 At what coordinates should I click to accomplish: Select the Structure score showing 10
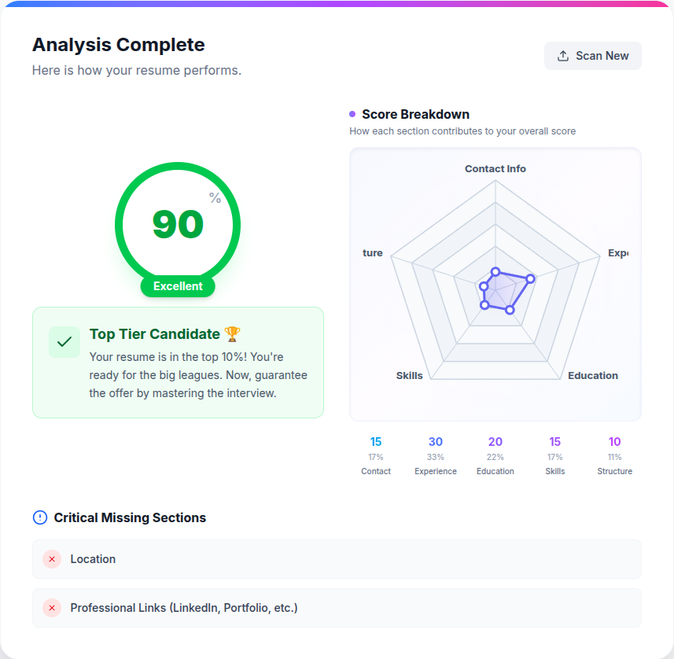click(x=614, y=441)
